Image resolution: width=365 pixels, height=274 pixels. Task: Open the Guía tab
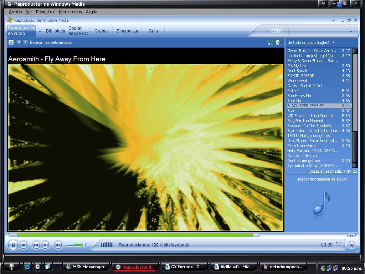tap(153, 31)
